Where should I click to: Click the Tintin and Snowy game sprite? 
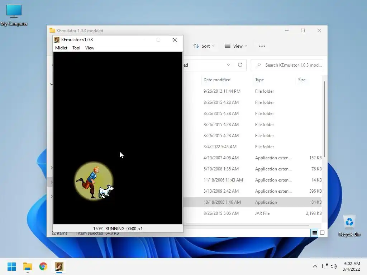pos(94,181)
